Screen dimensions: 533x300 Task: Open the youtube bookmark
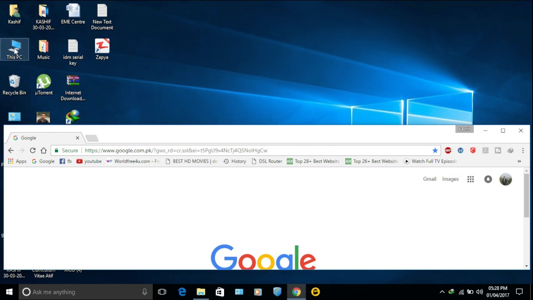pos(89,161)
